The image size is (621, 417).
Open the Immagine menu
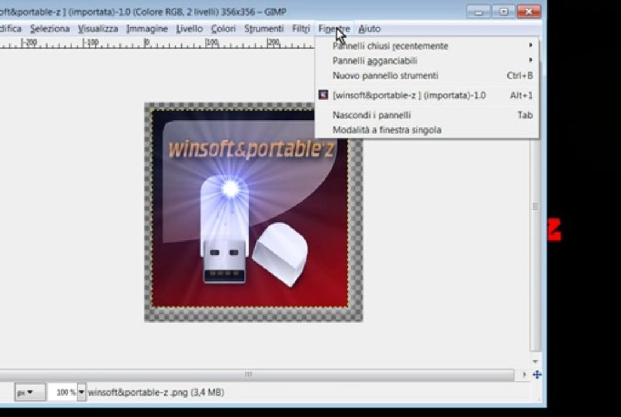coord(147,29)
